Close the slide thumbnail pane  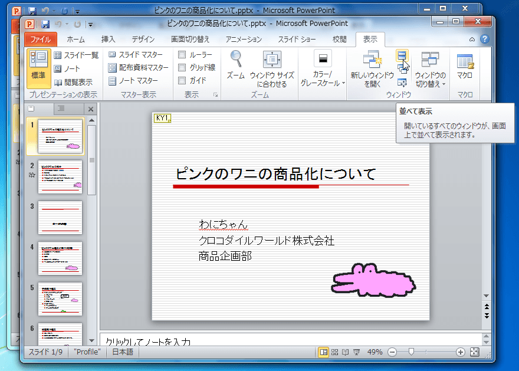(91, 109)
